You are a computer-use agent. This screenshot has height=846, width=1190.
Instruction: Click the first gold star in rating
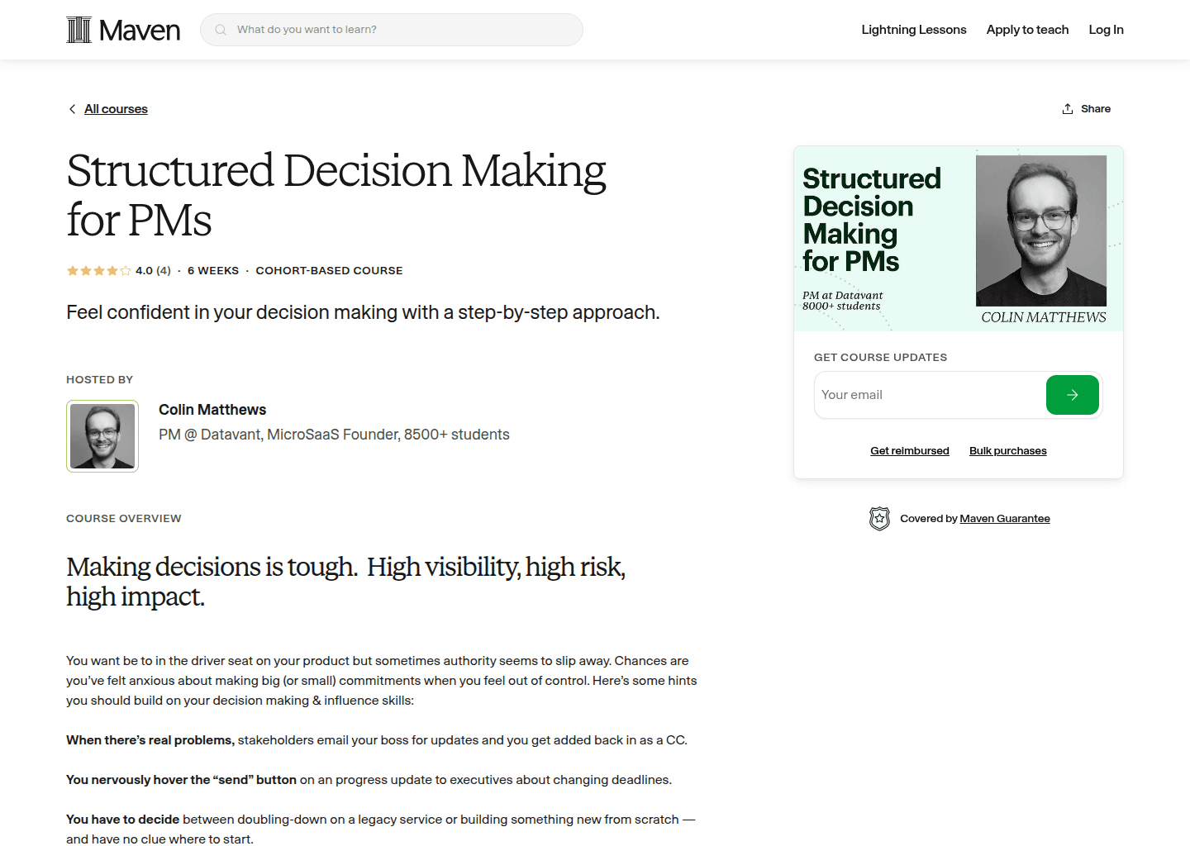point(72,270)
